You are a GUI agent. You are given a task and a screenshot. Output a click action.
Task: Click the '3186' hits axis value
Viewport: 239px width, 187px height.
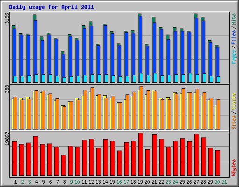coord(7,18)
